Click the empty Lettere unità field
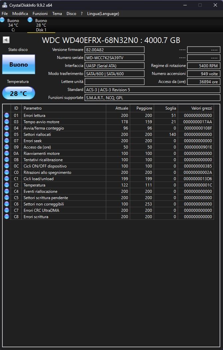The image size is (223, 350). (114, 82)
